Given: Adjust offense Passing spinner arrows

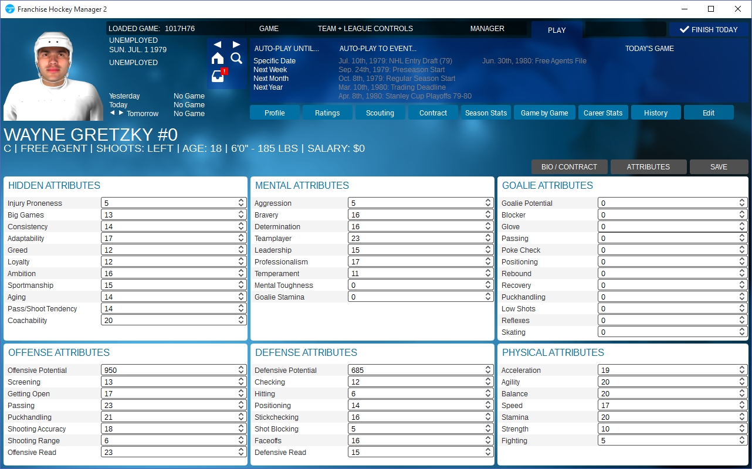Looking at the screenshot, I should click(x=241, y=405).
